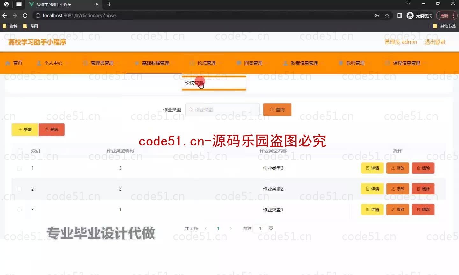Open the 资料 bookmarks folder
The image size is (459, 275).
click(10, 26)
